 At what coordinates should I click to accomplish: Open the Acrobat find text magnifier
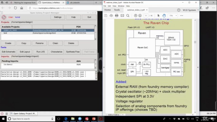click(x=128, y=16)
